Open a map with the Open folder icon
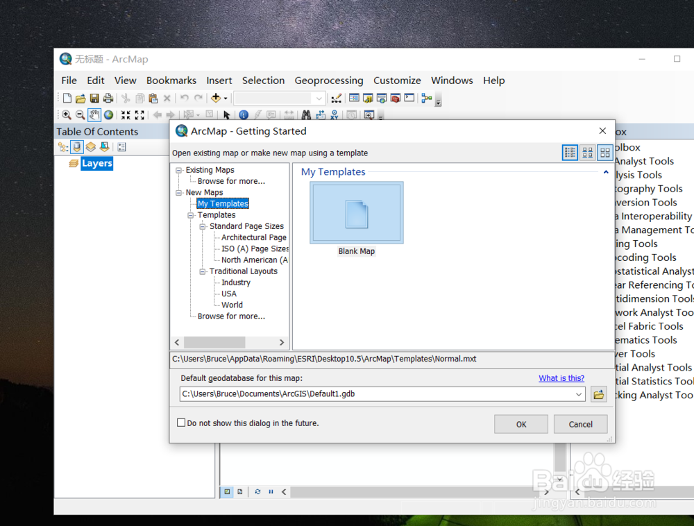The width and height of the screenshot is (694, 526). pyautogui.click(x=81, y=99)
